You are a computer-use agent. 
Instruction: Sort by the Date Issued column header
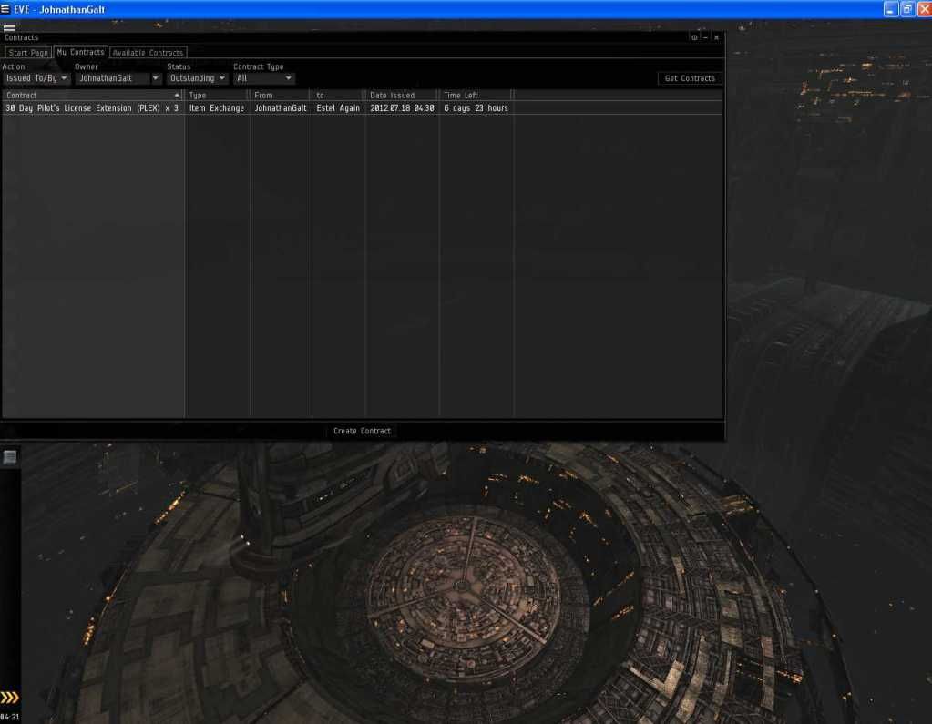point(402,95)
